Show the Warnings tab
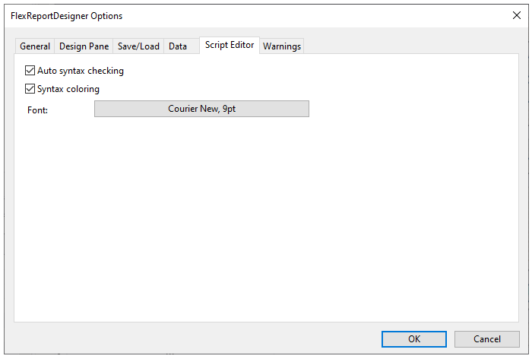532x359 pixels. (x=282, y=46)
